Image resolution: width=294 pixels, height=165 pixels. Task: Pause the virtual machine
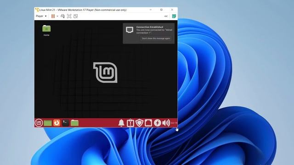pos(53,16)
